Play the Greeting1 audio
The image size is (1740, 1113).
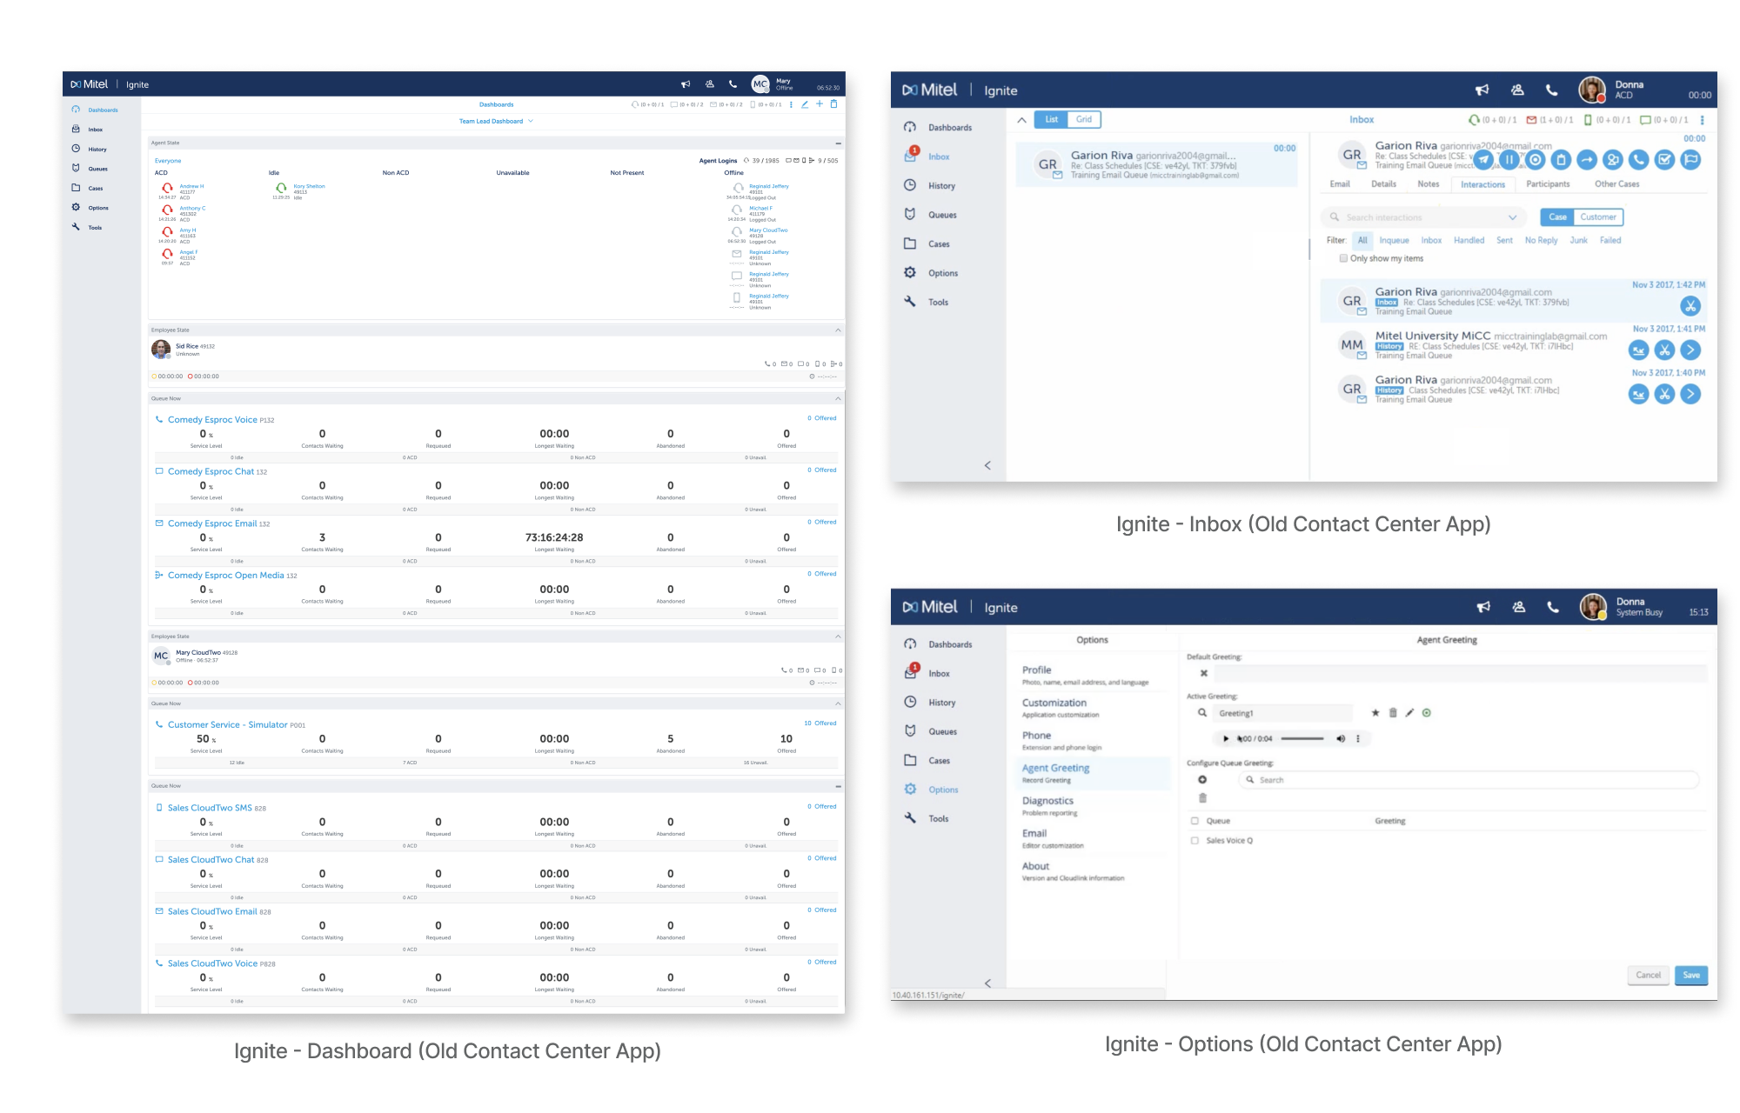click(x=1226, y=739)
